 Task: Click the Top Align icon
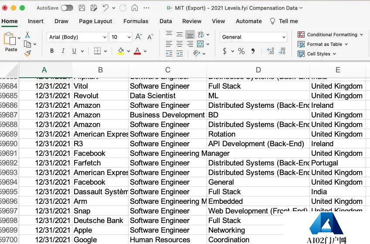tap(169, 34)
